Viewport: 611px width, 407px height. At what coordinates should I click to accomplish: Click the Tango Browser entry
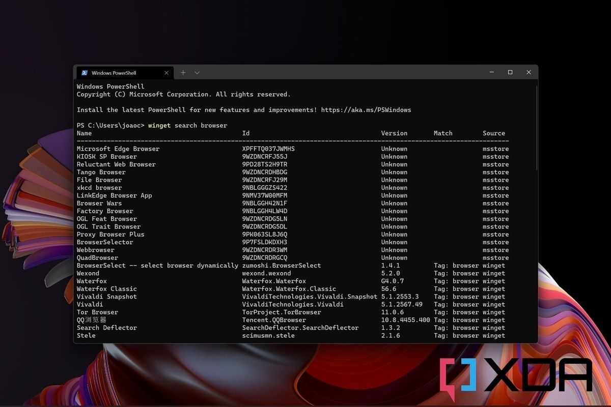(101, 172)
